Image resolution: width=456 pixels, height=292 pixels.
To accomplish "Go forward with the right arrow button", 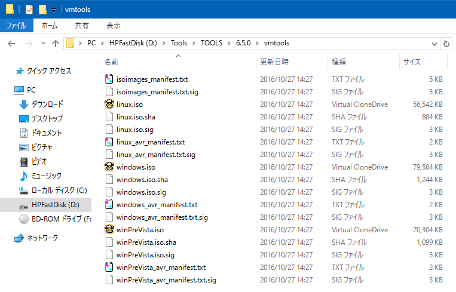I will (29, 44).
